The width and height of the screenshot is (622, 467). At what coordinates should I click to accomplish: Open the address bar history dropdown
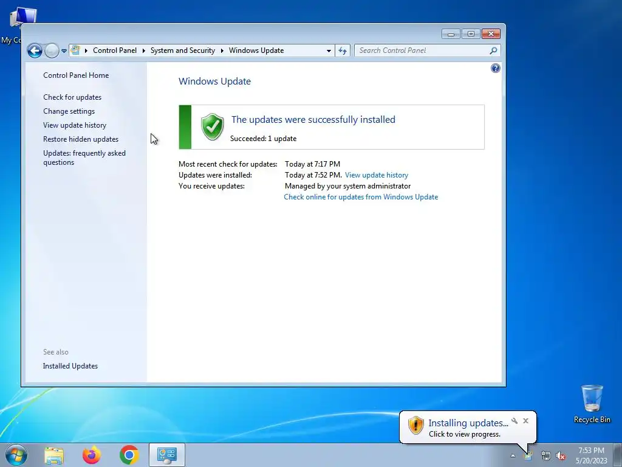329,51
